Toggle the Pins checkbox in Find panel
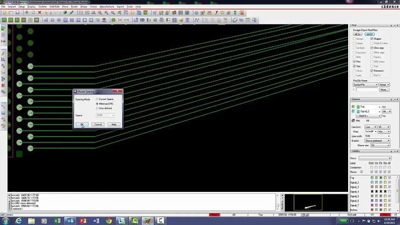Viewport: 400px width, 225px height. point(354,62)
